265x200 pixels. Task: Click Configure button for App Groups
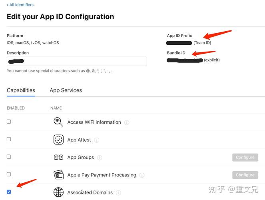(x=245, y=157)
